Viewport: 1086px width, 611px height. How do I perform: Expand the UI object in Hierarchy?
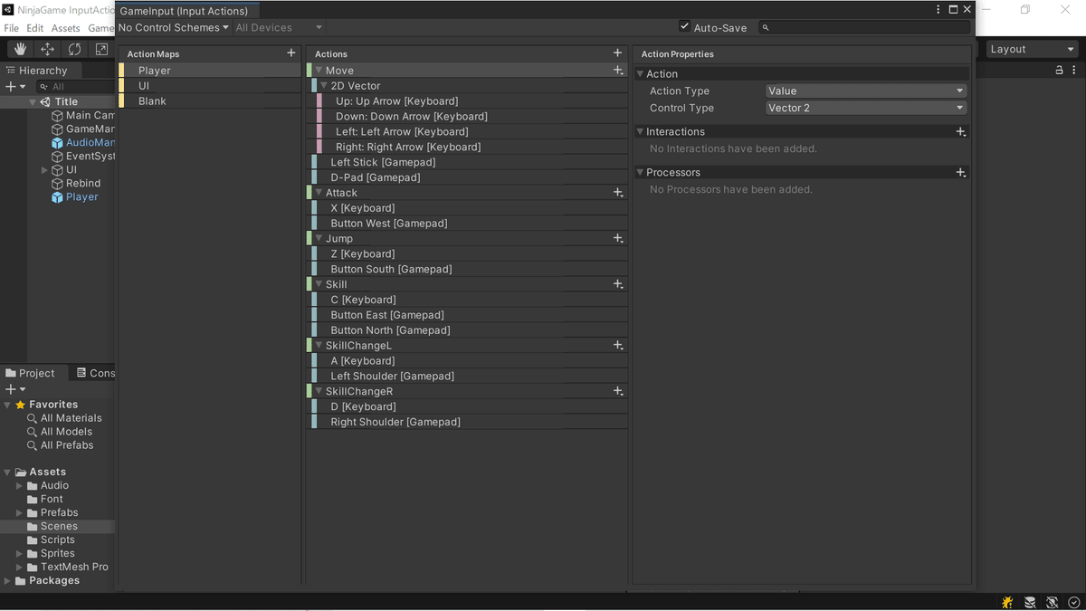coord(44,170)
